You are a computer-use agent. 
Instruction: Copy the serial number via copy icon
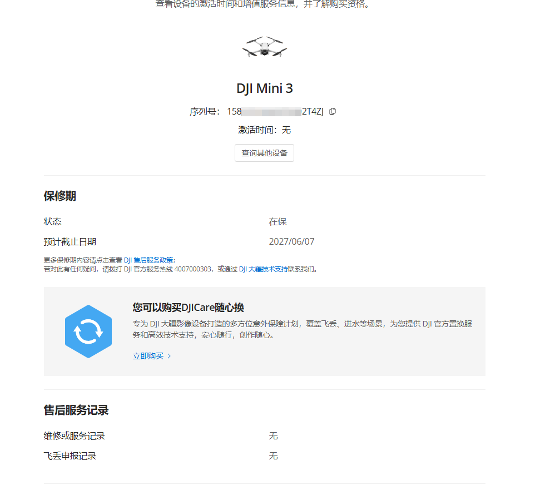(333, 111)
